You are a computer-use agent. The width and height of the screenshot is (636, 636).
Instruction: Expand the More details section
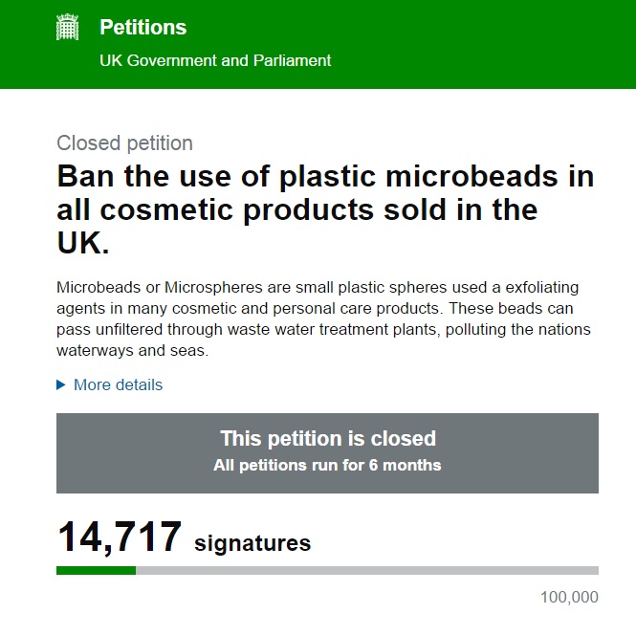[x=118, y=384]
